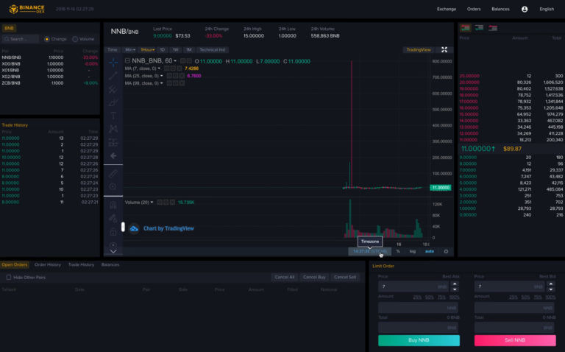565x352 pixels.
Task: Select the crosshair cursor tool
Action: coord(113,63)
